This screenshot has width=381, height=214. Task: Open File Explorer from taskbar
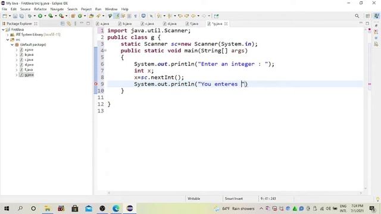48,209
